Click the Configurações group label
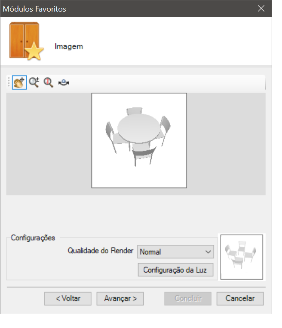Screen dimensions: 282x328 [33, 238]
